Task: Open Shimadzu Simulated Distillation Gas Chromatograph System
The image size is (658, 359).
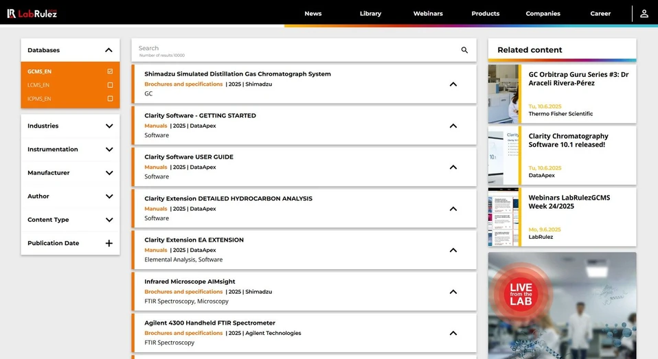Action: pos(238,74)
